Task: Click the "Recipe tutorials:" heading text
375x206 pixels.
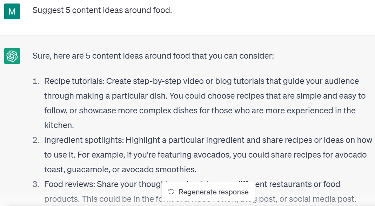Action: [x=74, y=81]
